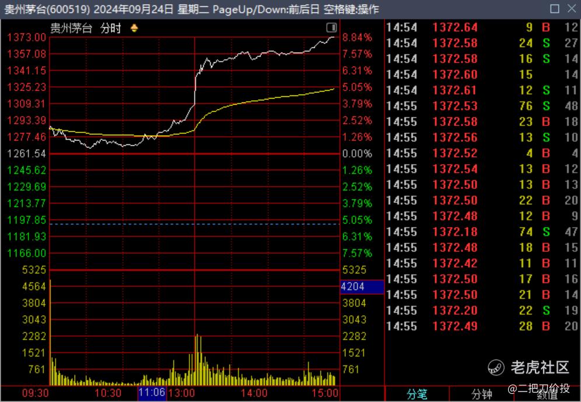This screenshot has height=402, width=581.
Task: Select the tick row priced 1372.42
Action: (x=482, y=263)
